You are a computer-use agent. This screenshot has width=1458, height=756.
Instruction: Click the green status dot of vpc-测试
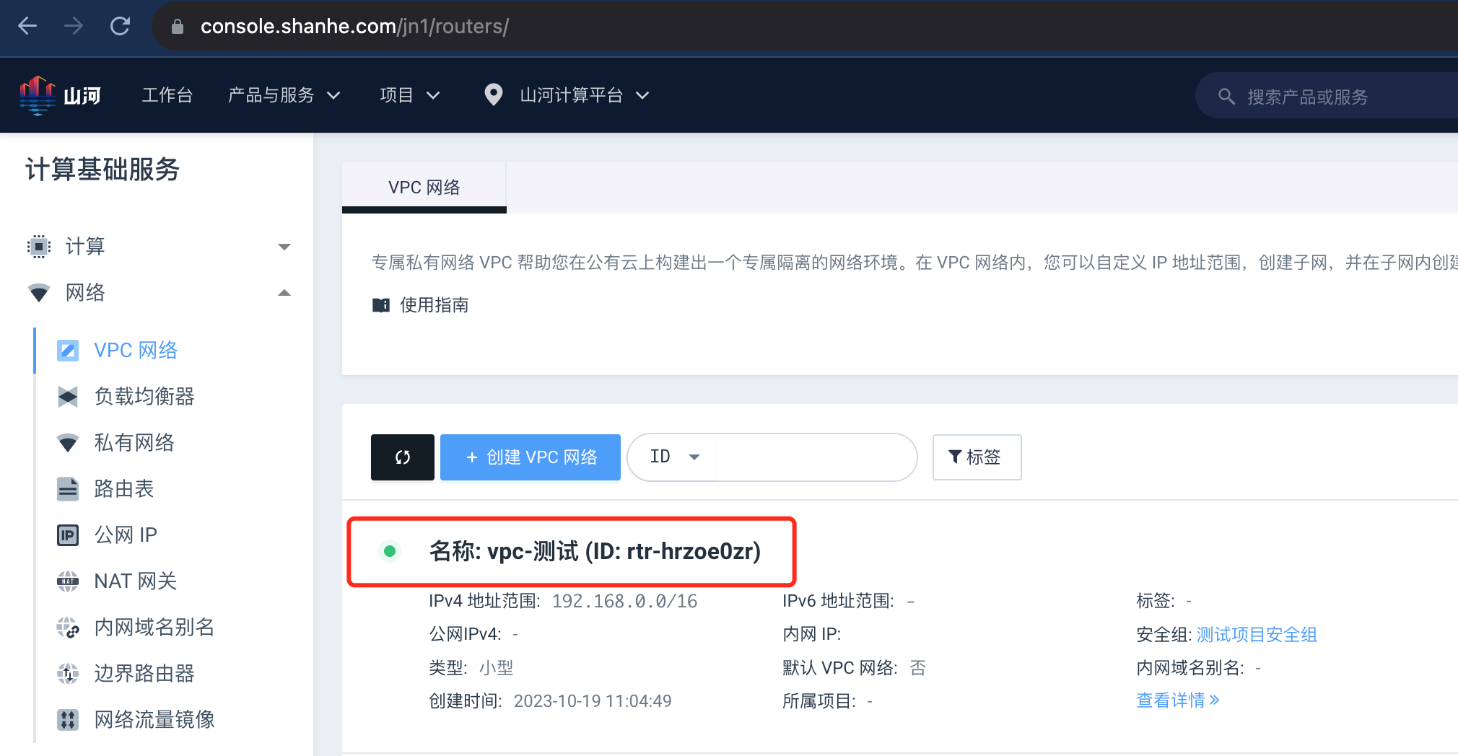click(x=390, y=551)
